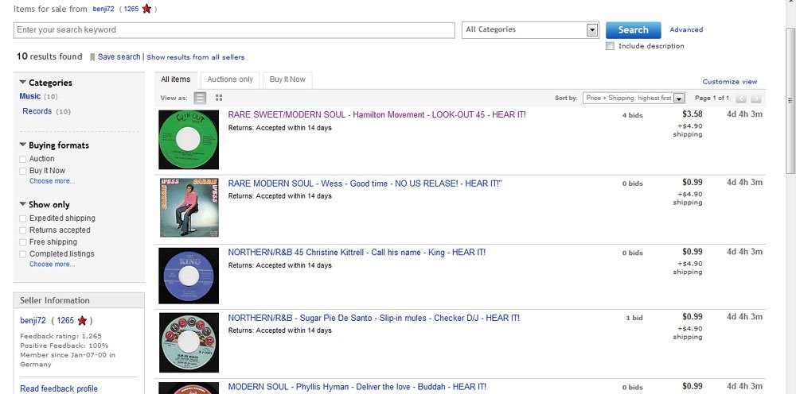Check the Auction buying format box
Screen dimensions: 796x394
click(23, 159)
